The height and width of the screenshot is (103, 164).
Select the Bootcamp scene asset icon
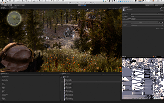point(63,76)
